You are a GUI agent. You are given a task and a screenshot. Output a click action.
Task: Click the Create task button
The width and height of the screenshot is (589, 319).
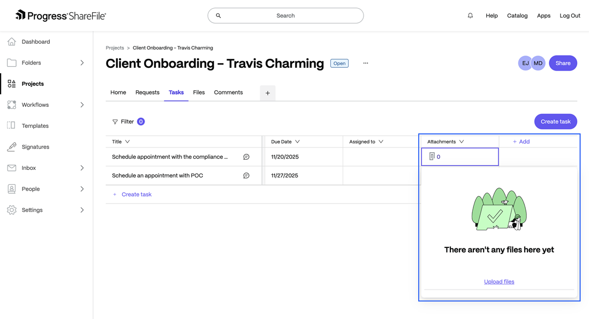click(555, 122)
